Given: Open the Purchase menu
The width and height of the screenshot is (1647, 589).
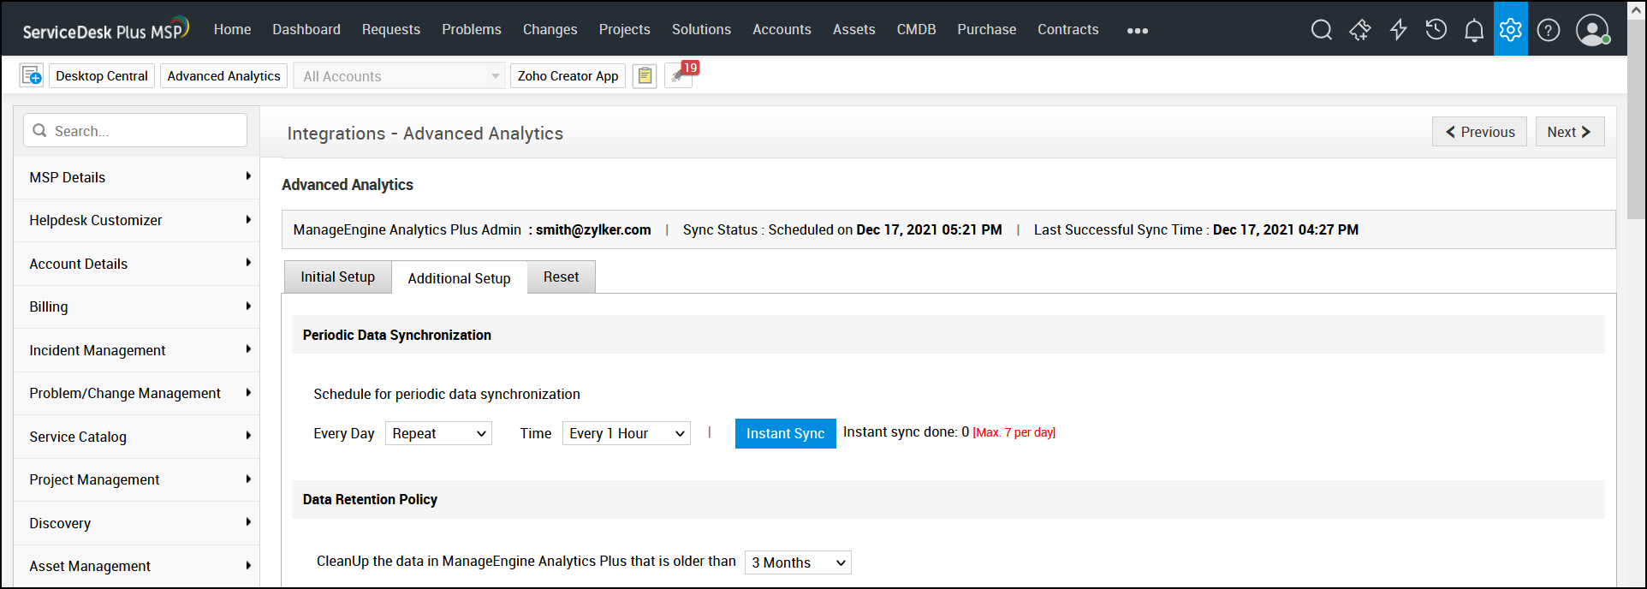Looking at the screenshot, I should [x=987, y=29].
